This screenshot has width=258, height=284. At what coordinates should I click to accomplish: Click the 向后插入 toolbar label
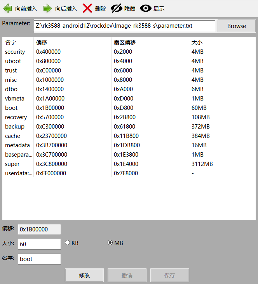66,9
